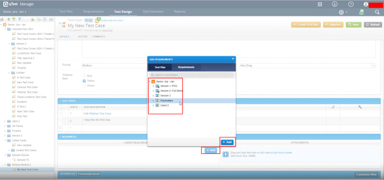Open the apps grid launcher icon
384x180 pixels.
(320, 4)
